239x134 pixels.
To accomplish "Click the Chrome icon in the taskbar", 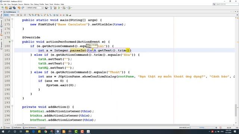I will coord(46,131).
